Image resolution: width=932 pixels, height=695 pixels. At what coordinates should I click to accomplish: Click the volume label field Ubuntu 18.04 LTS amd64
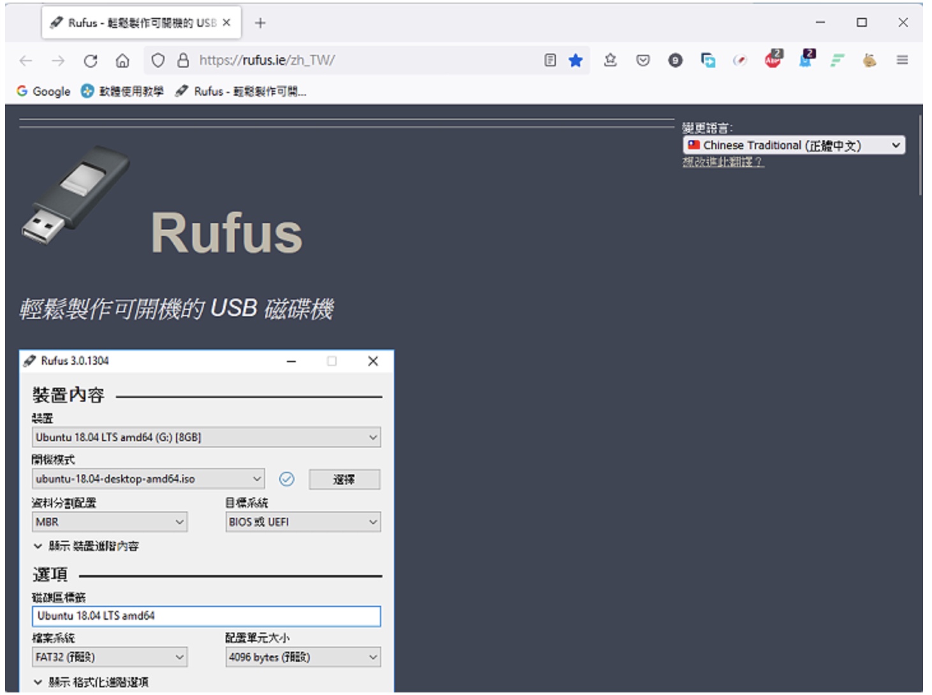207,616
